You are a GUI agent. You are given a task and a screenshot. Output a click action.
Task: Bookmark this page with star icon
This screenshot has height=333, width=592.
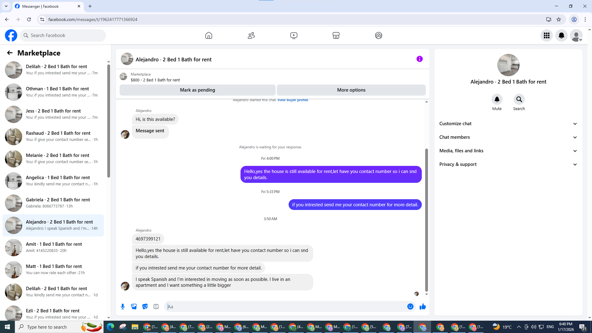(x=559, y=19)
